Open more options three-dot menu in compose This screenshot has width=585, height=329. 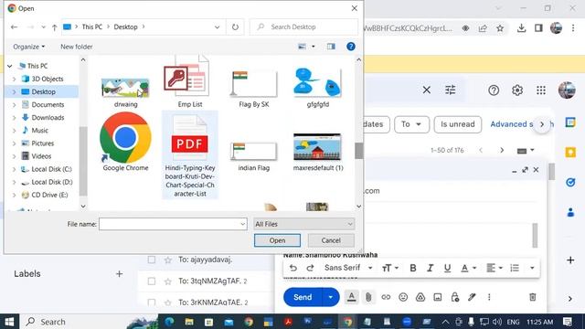pos(489,297)
